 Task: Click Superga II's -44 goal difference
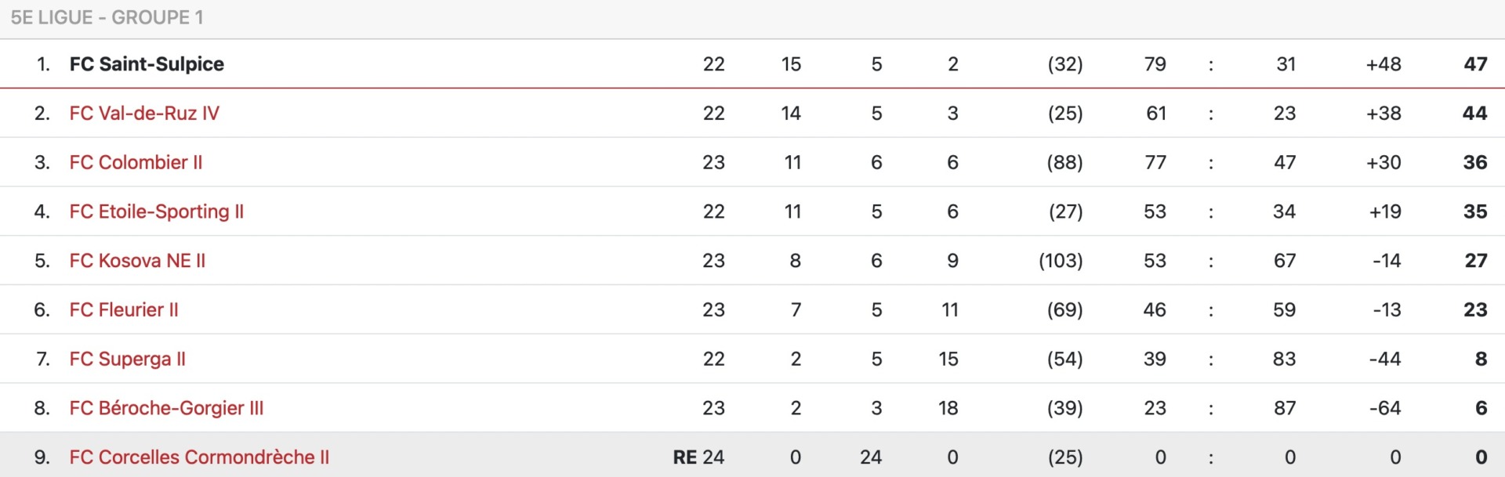[1385, 360]
